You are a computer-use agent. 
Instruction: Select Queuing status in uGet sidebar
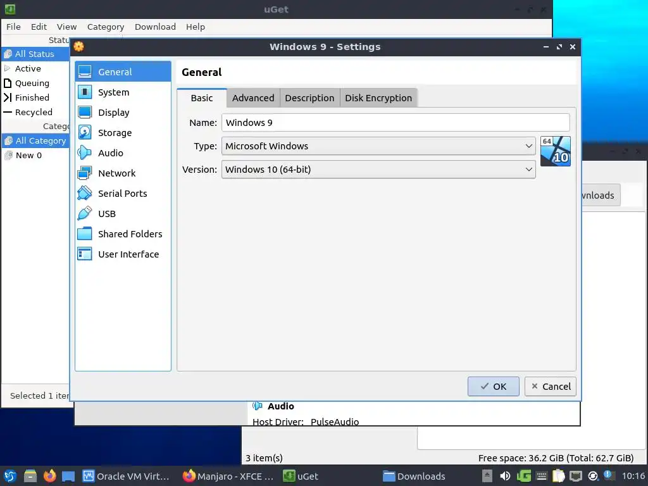tap(35, 83)
